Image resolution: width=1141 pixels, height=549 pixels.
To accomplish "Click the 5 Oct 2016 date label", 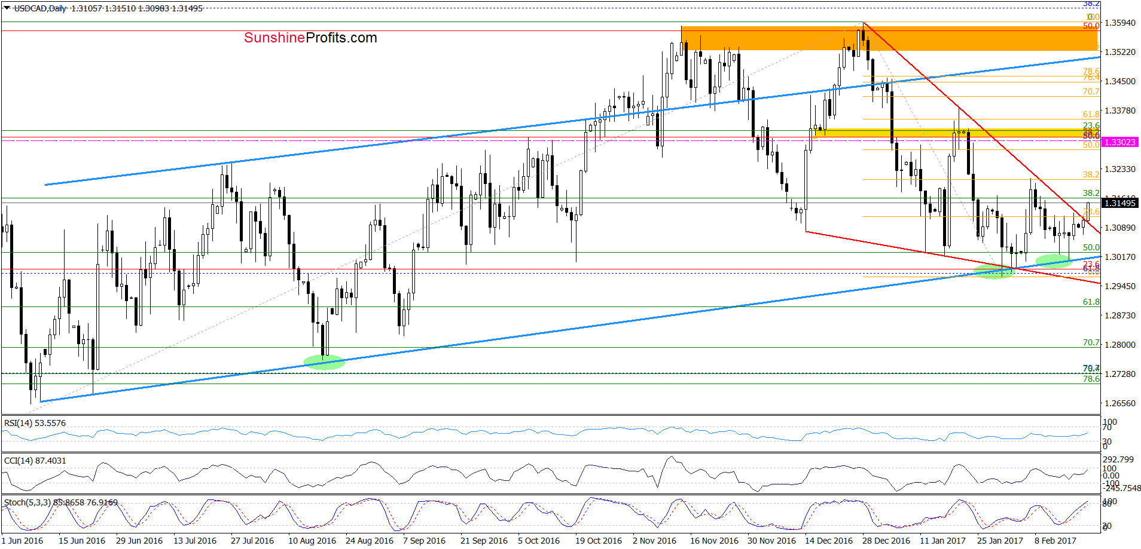I will [539, 541].
